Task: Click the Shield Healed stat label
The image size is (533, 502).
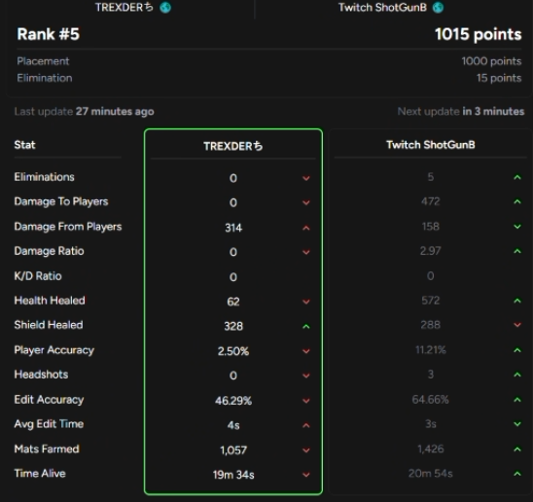Action: click(x=49, y=325)
